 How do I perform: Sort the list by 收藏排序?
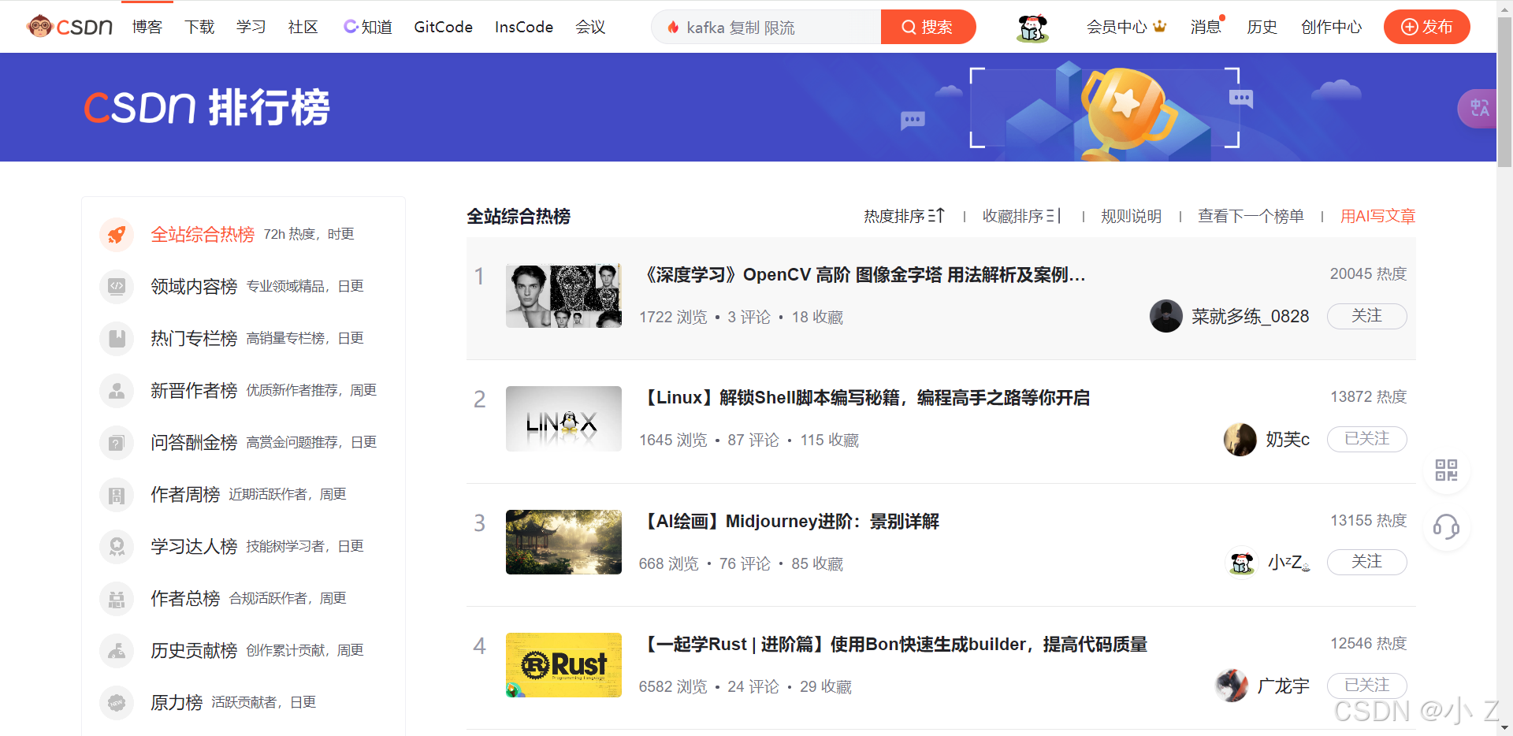[x=1022, y=216]
